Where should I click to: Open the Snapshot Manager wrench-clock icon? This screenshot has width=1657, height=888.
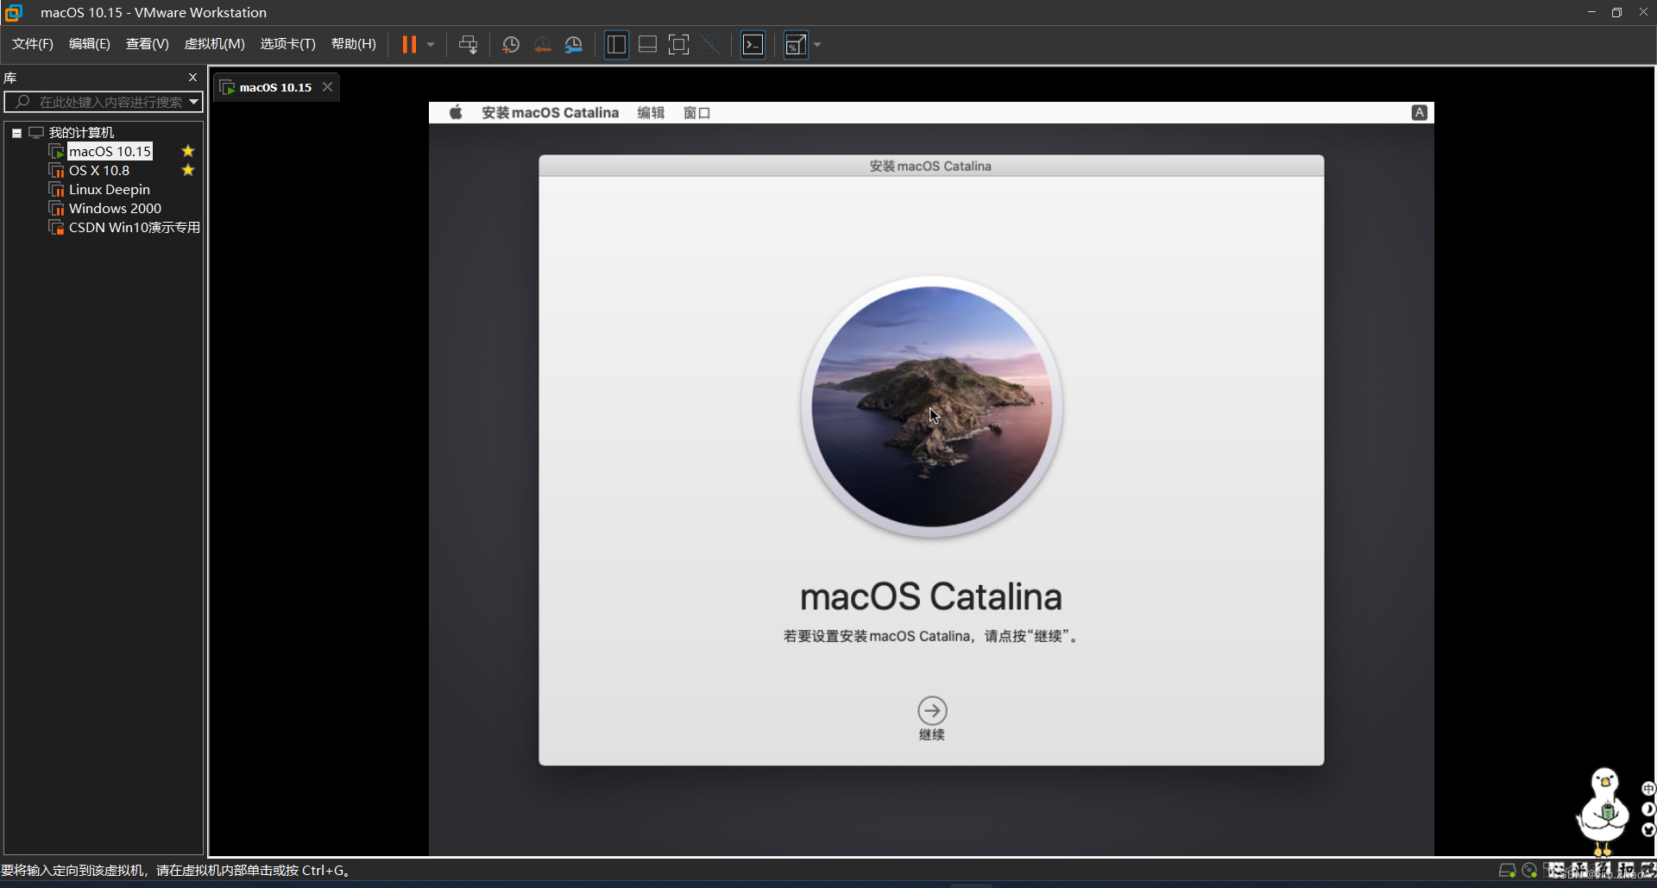click(573, 44)
